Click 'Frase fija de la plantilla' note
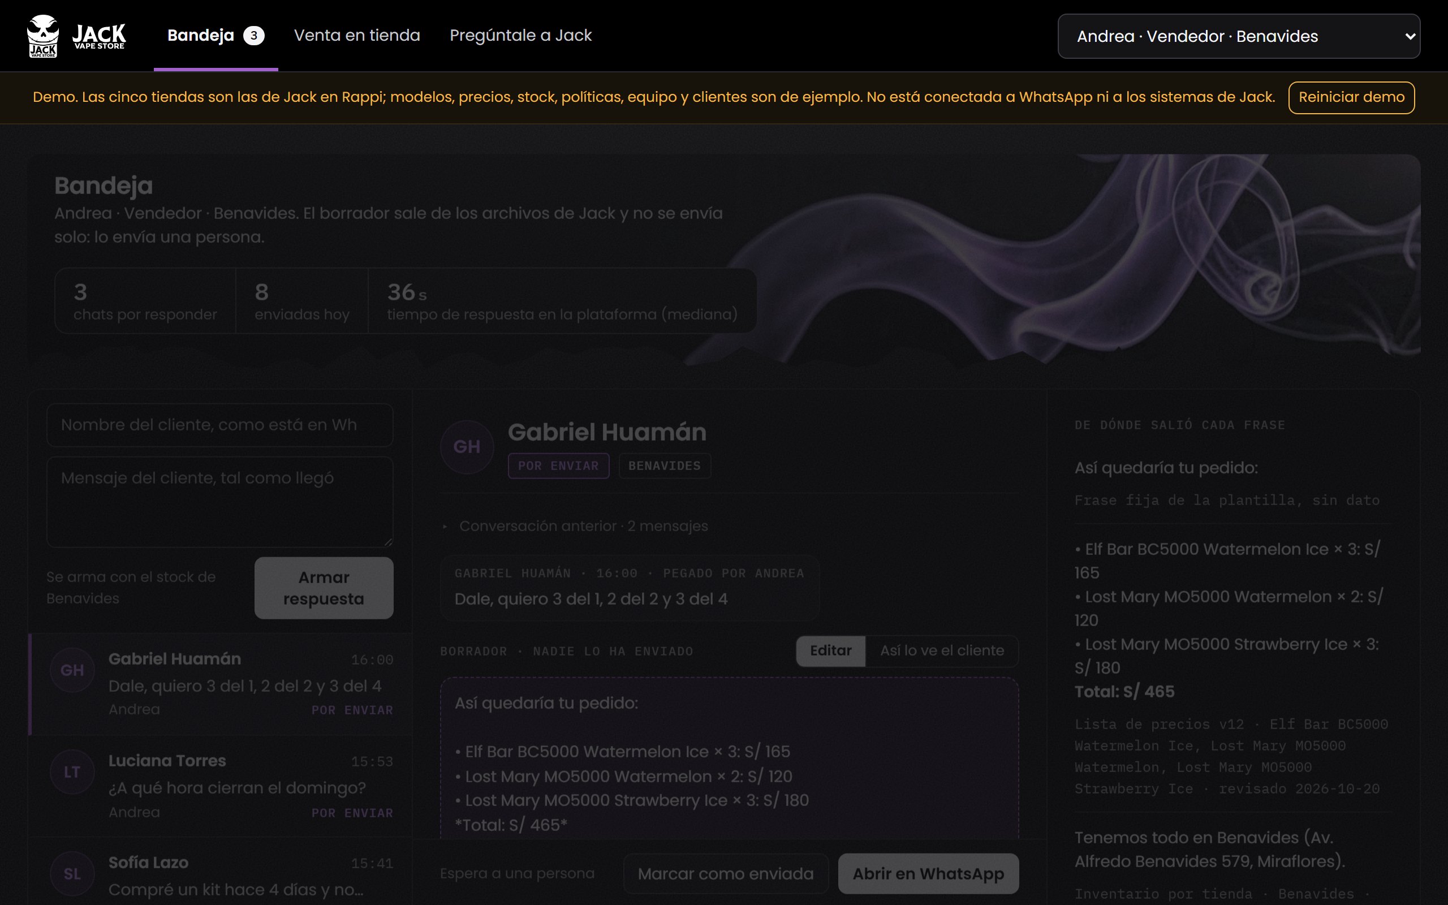 (1227, 501)
